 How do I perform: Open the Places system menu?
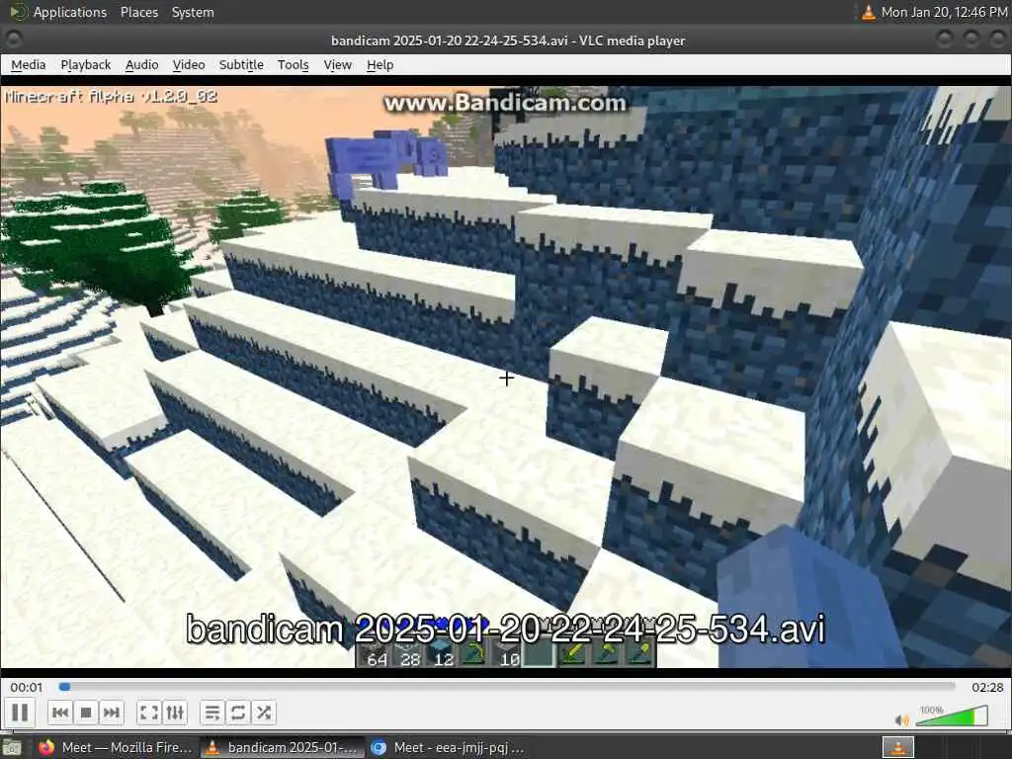pos(139,12)
